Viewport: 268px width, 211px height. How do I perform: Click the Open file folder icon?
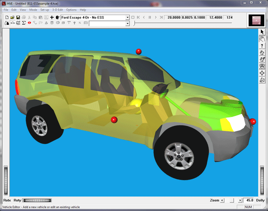pyautogui.click(x=13, y=18)
